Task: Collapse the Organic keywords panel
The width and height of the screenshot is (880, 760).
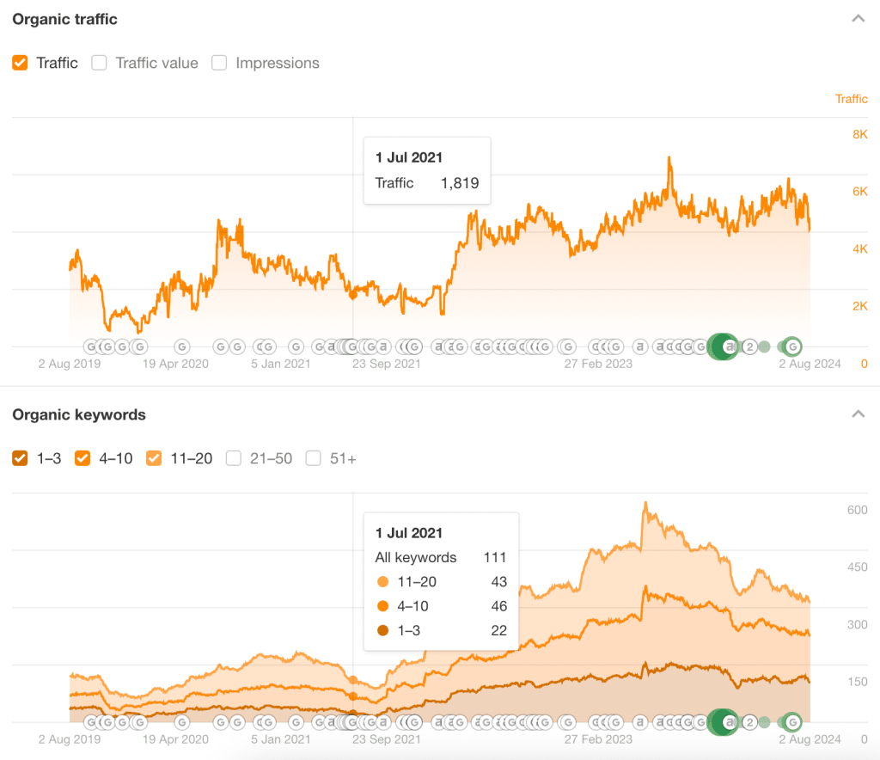Action: [x=858, y=413]
